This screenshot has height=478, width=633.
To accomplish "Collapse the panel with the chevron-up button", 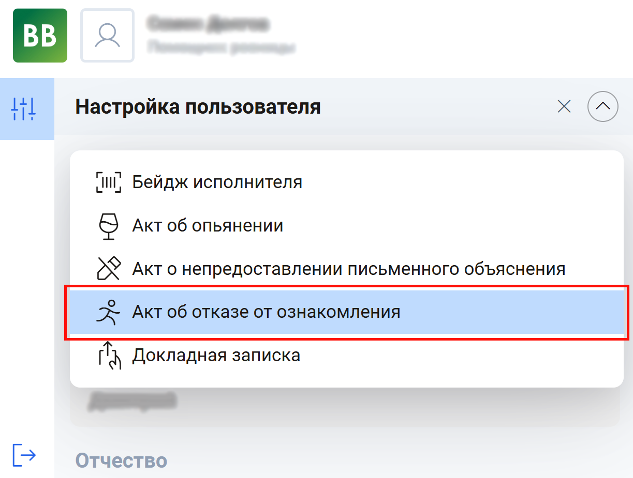I will [603, 107].
